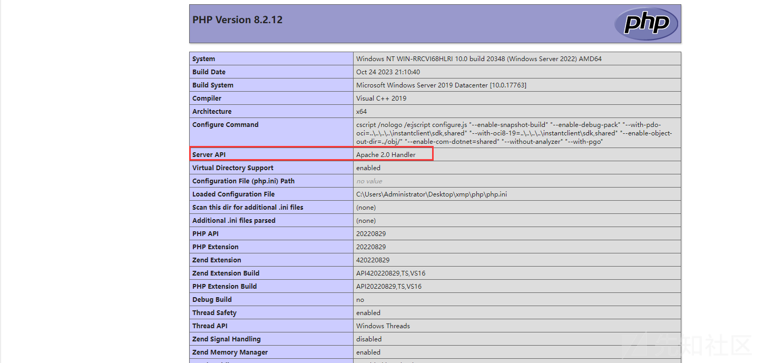Viewport: 763px width, 363px height.
Task: Click the 'disabled' Zend Signal Handling value
Action: coord(369,339)
